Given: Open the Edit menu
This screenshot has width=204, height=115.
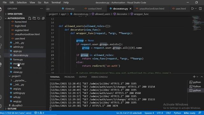Looking at the screenshot, I should click(11, 3).
